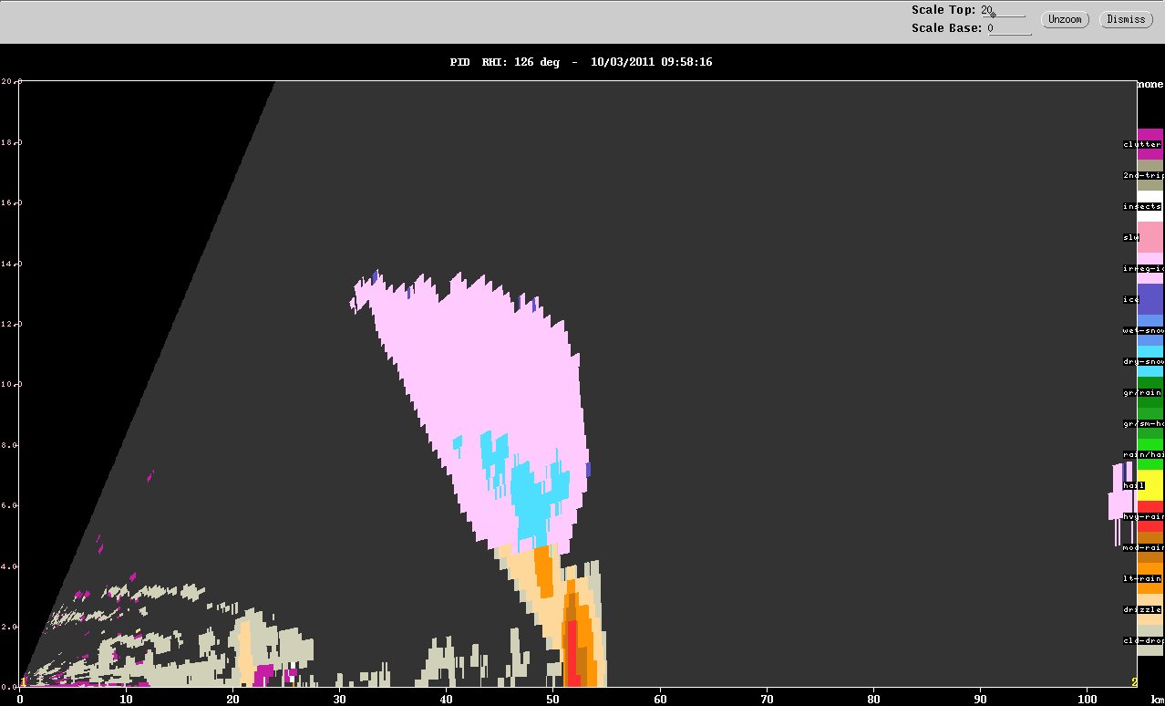
Task: Select the slw pink legend swatch
Action: [x=1150, y=237]
